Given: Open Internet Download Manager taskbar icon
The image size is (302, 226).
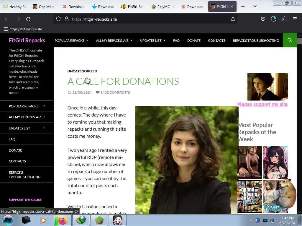Looking at the screenshot, I should [81, 220].
